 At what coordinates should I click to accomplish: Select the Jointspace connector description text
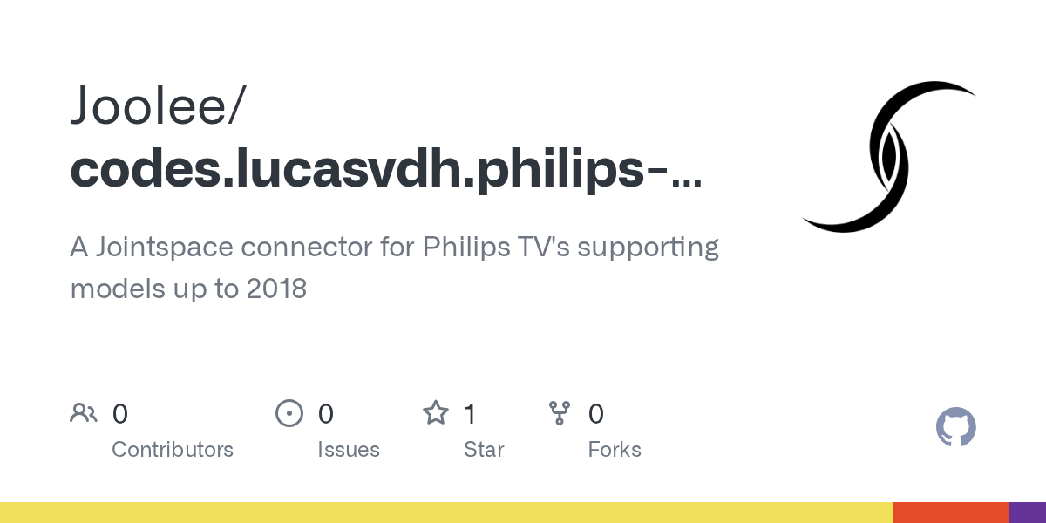click(394, 268)
